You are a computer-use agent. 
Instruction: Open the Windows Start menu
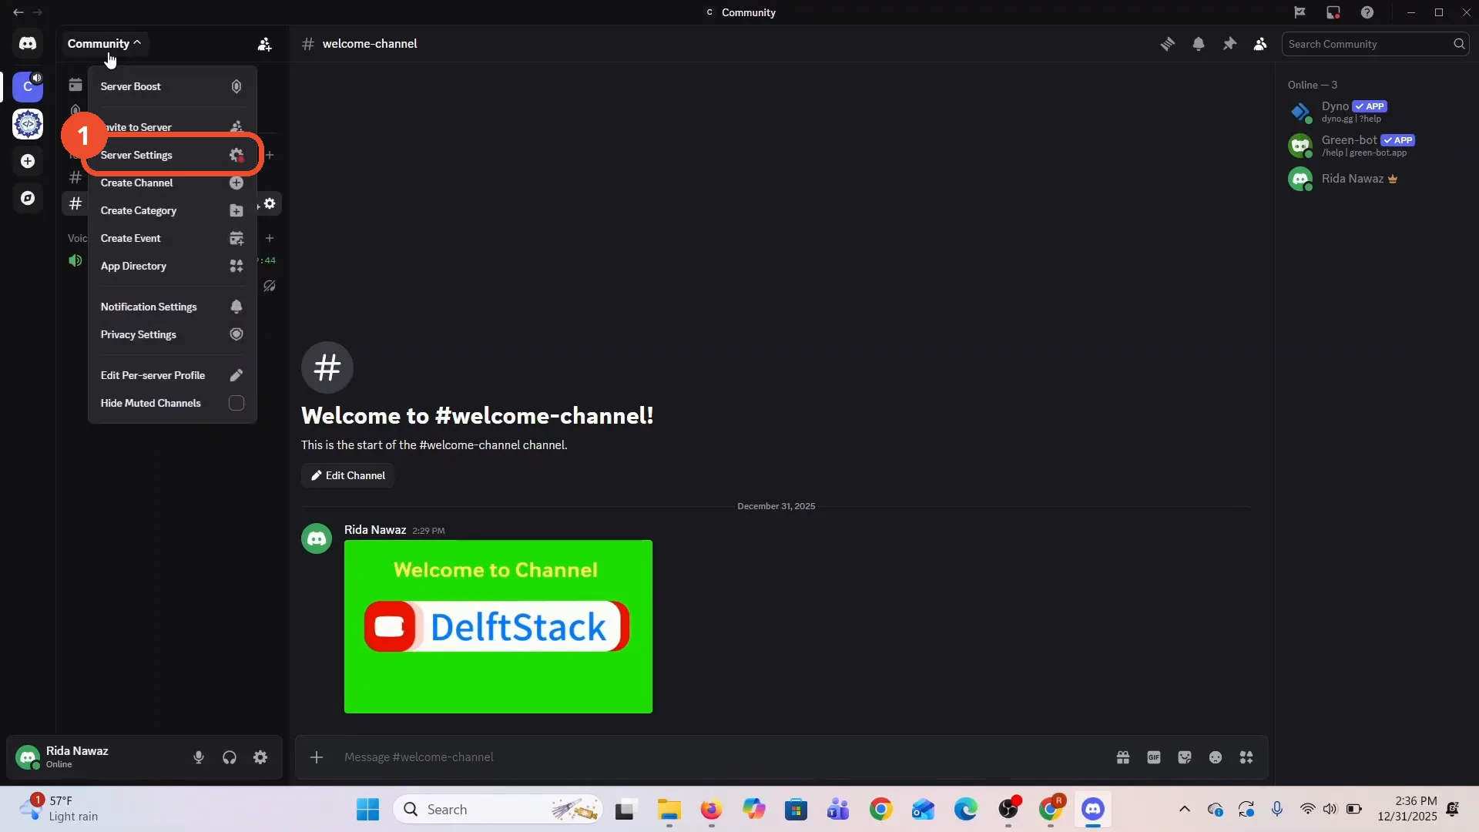[x=367, y=810]
